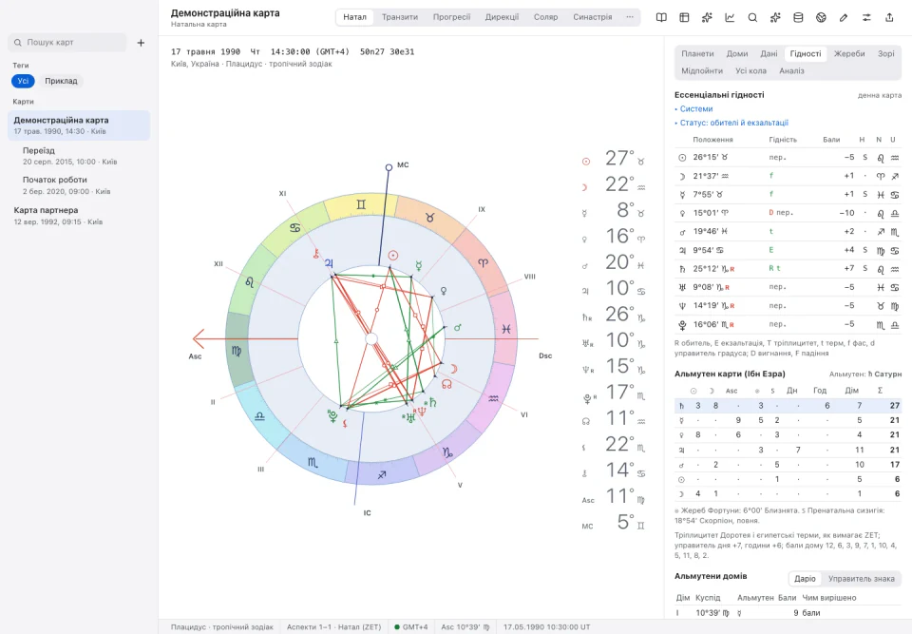
Task: Select the "Жереби" panel tab
Action: tap(849, 53)
